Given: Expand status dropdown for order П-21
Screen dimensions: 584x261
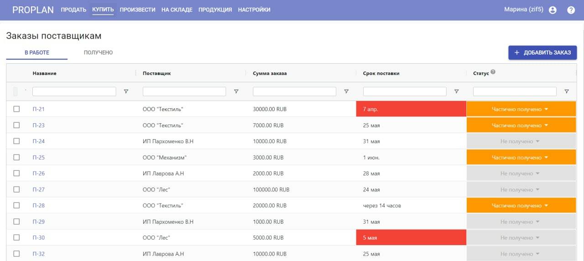Looking at the screenshot, I should click(521, 109).
